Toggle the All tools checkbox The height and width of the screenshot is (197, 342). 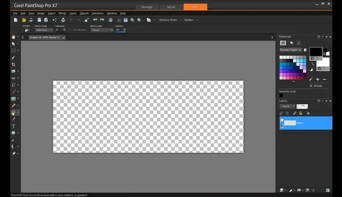coord(311,86)
